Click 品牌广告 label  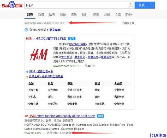[90, 66]
